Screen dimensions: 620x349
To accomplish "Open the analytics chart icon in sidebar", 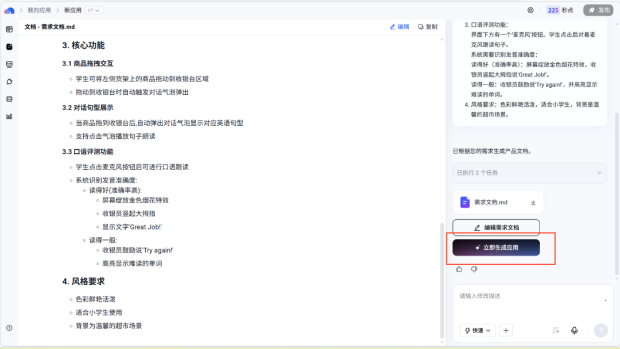I will click(x=9, y=115).
